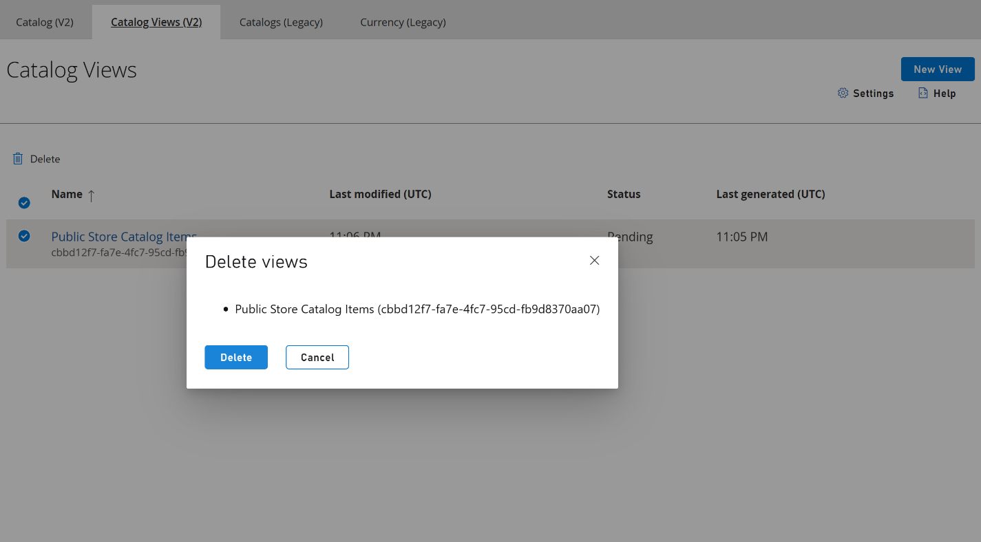Cancel the Delete views dialog

(317, 358)
